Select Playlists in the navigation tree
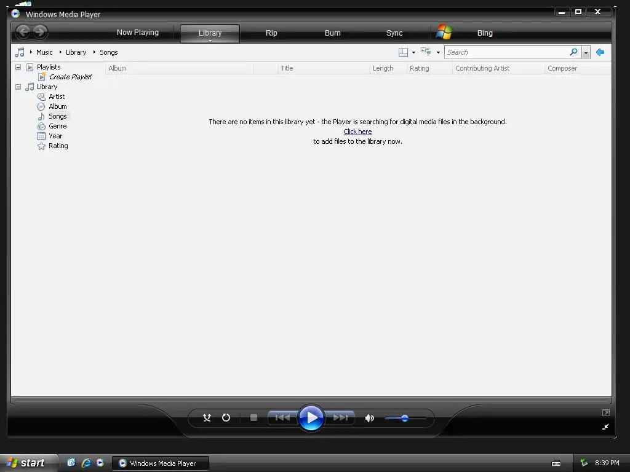Viewport: 630px width, 472px height. point(49,67)
